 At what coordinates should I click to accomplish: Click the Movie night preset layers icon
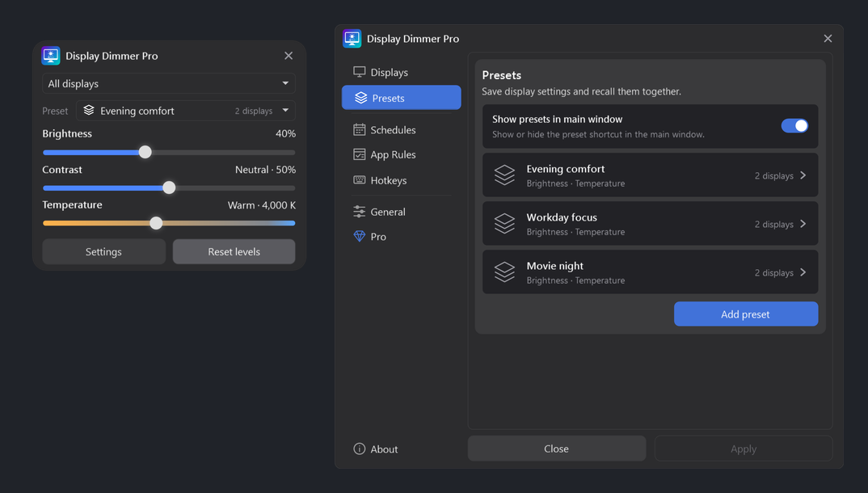click(x=504, y=272)
